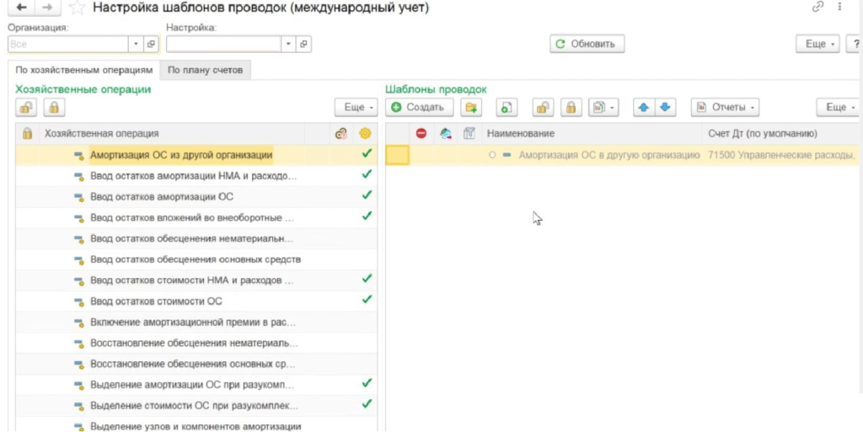Select По хозяйственным операциям tab

(x=83, y=70)
